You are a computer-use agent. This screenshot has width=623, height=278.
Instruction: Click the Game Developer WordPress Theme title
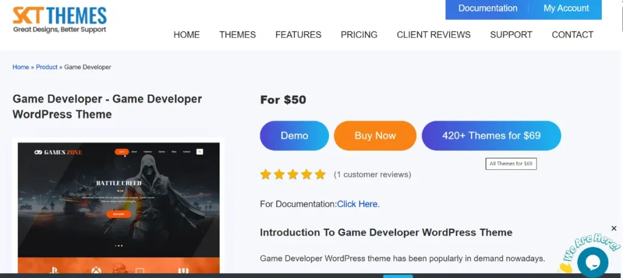(107, 107)
